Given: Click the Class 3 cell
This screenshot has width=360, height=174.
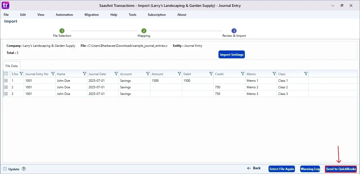Looking at the screenshot, I should [x=293, y=94].
